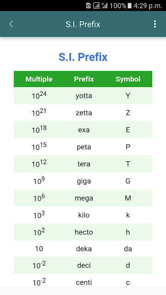Tap the deka symbol da
The image size is (166, 295).
128,249
